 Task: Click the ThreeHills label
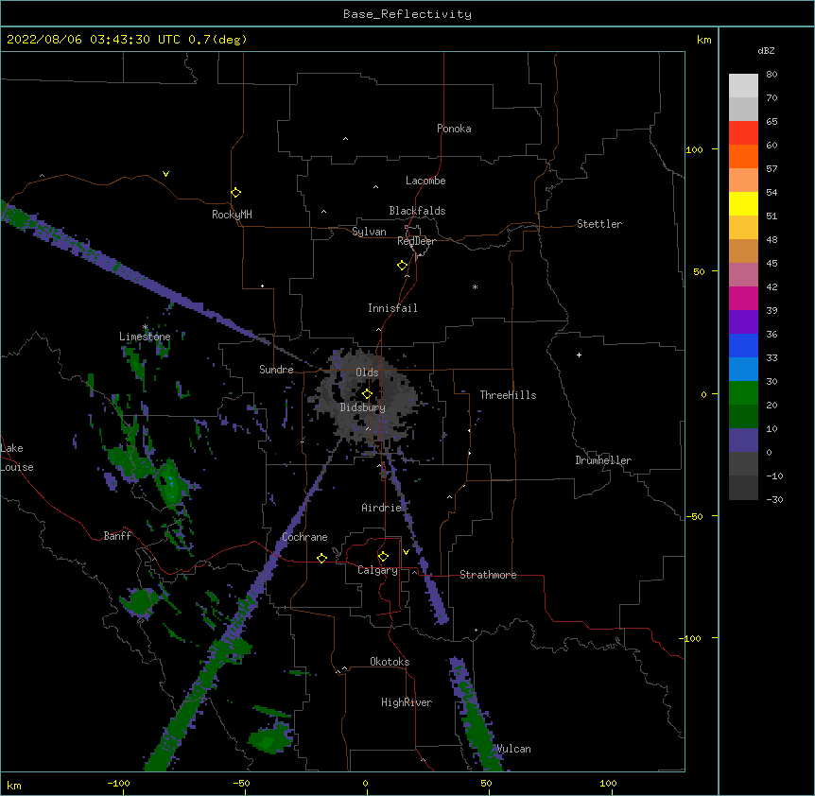508,395
